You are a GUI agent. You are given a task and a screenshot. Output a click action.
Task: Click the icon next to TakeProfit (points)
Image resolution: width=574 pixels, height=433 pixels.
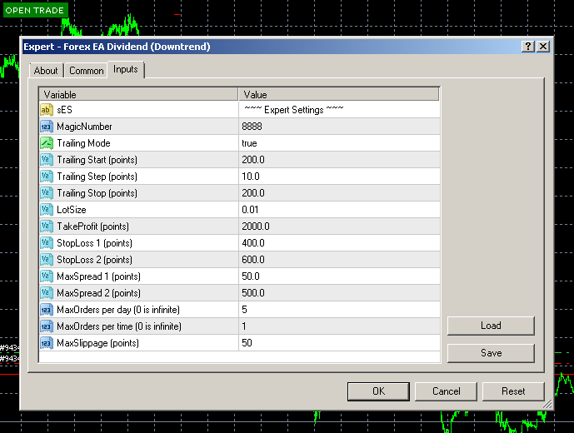click(x=47, y=226)
